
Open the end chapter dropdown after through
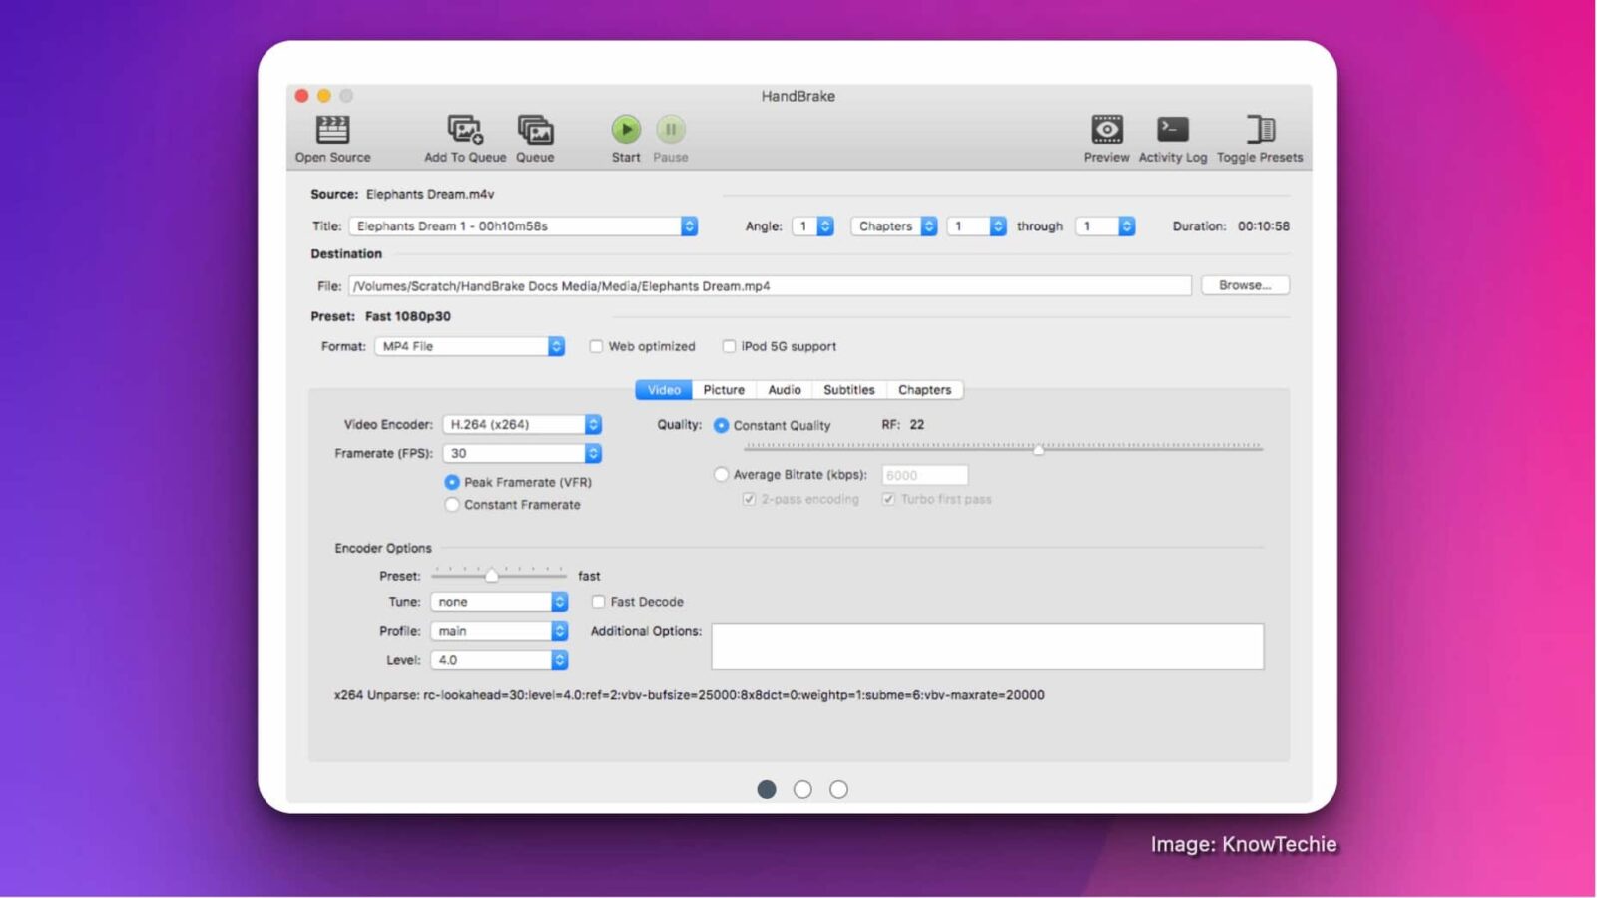(x=1105, y=226)
